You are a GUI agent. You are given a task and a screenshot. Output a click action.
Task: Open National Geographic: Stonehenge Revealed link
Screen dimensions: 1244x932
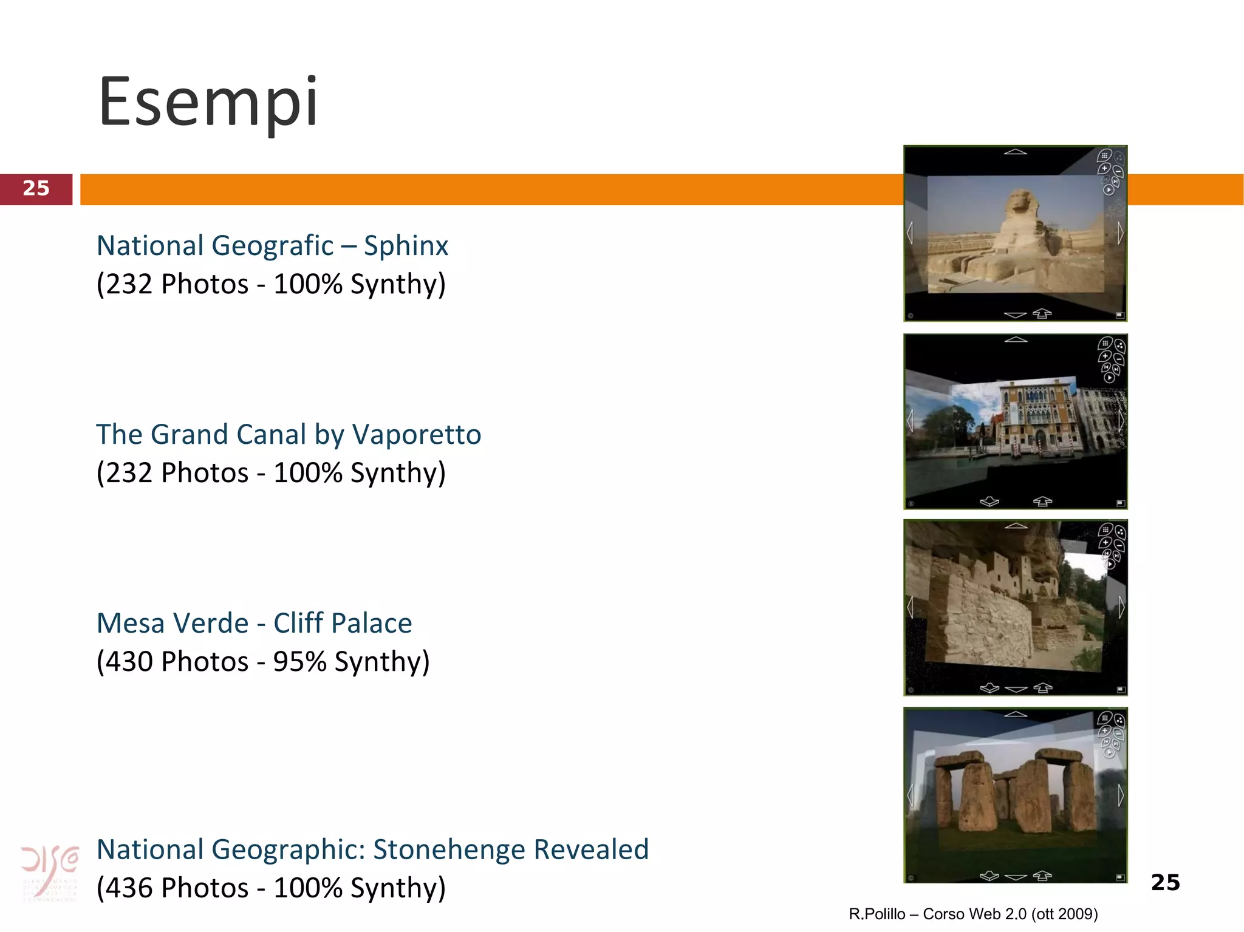point(372,849)
